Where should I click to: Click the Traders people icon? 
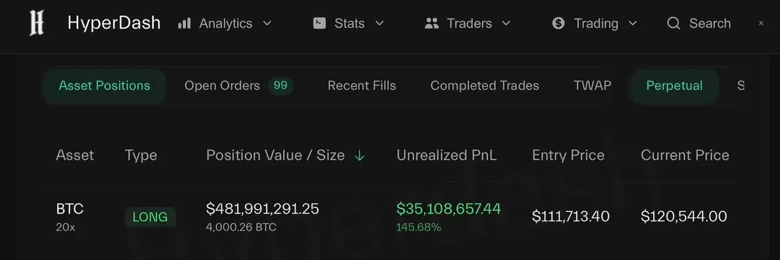pyautogui.click(x=432, y=23)
